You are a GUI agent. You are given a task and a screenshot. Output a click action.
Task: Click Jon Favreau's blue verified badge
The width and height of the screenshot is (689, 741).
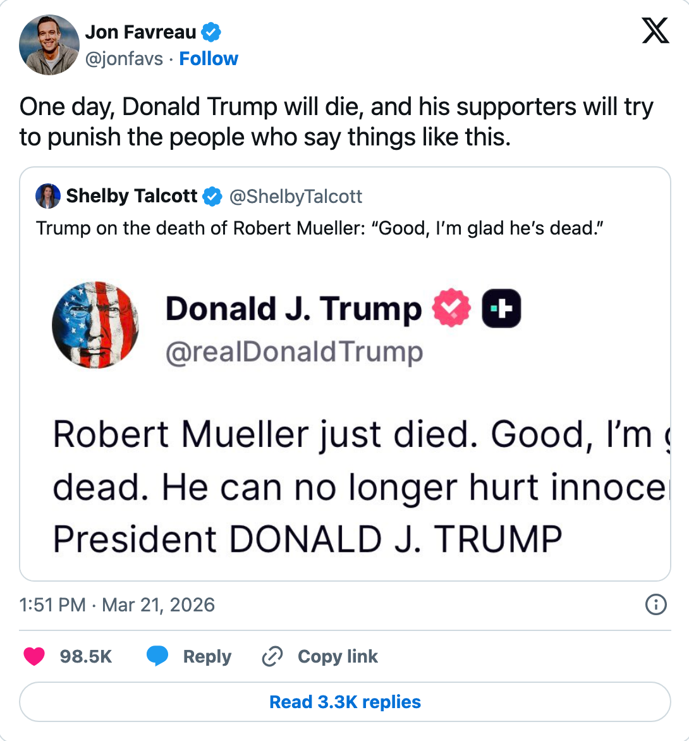coord(211,32)
